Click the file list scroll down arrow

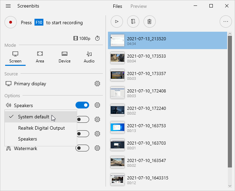point(230,186)
